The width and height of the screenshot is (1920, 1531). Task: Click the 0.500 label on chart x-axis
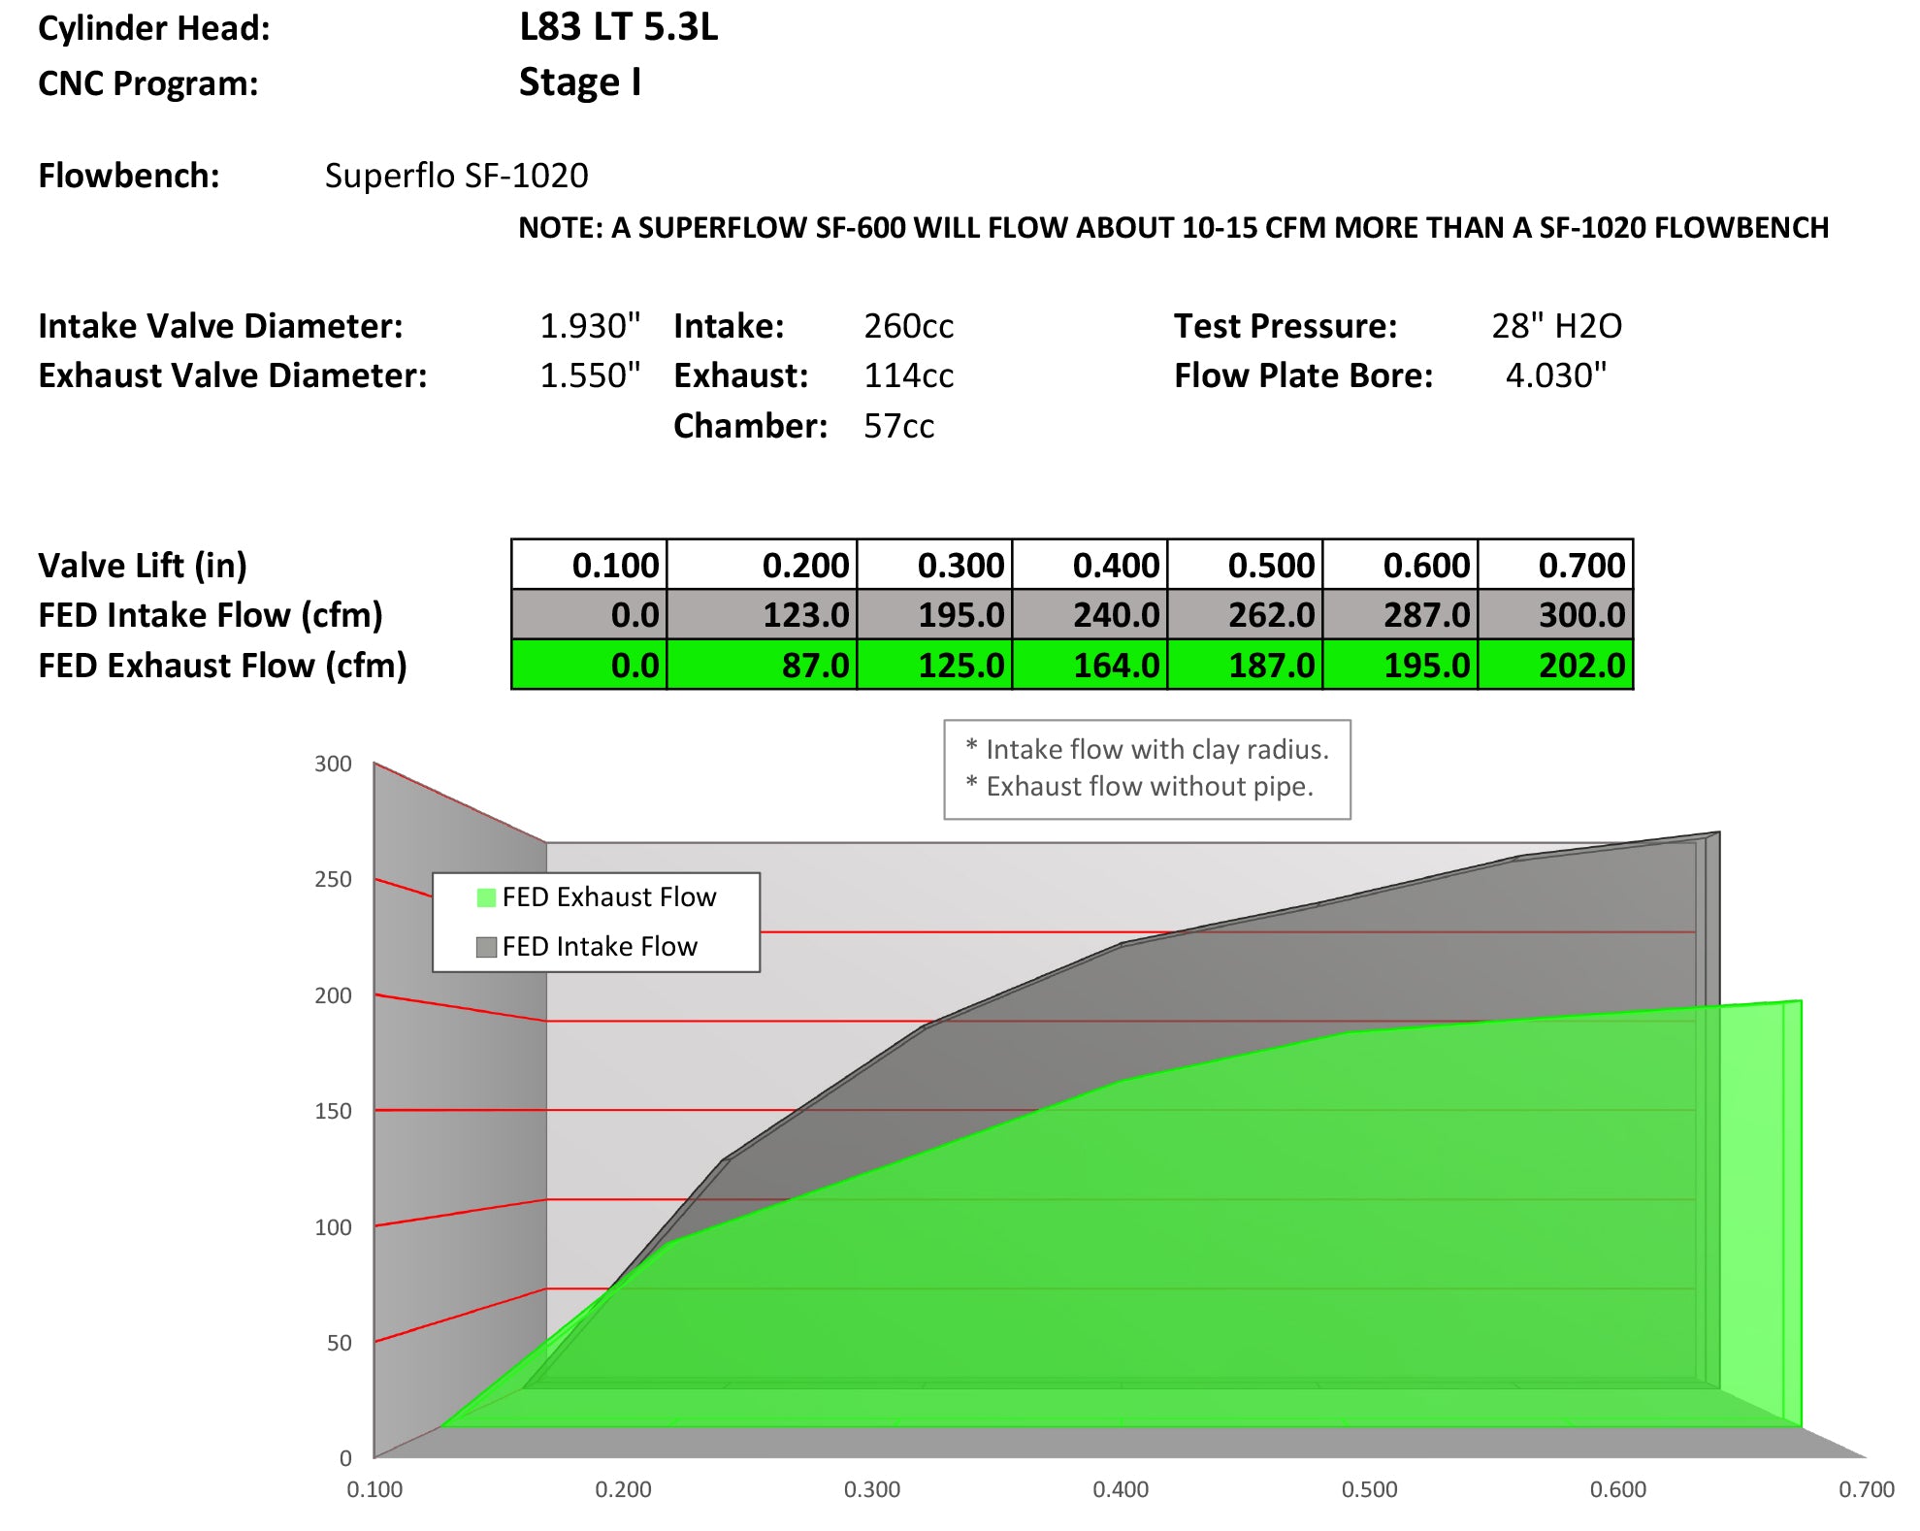[x=1369, y=1489]
